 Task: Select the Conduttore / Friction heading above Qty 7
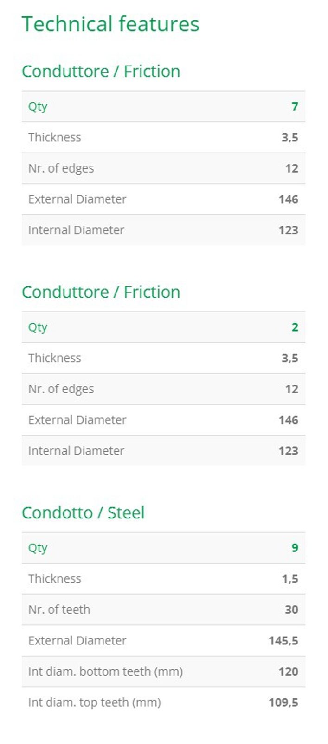click(x=101, y=72)
